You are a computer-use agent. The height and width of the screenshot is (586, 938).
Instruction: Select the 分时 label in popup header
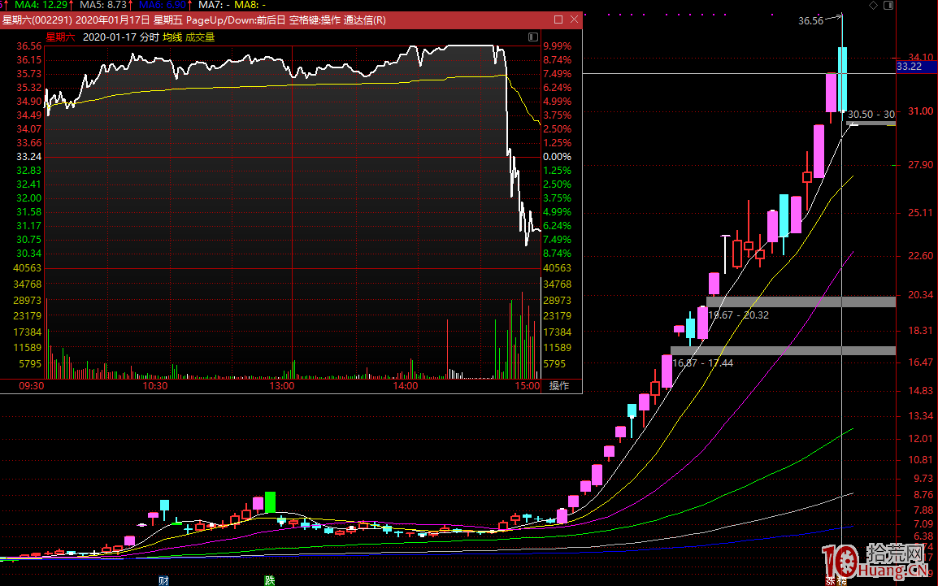(150, 37)
